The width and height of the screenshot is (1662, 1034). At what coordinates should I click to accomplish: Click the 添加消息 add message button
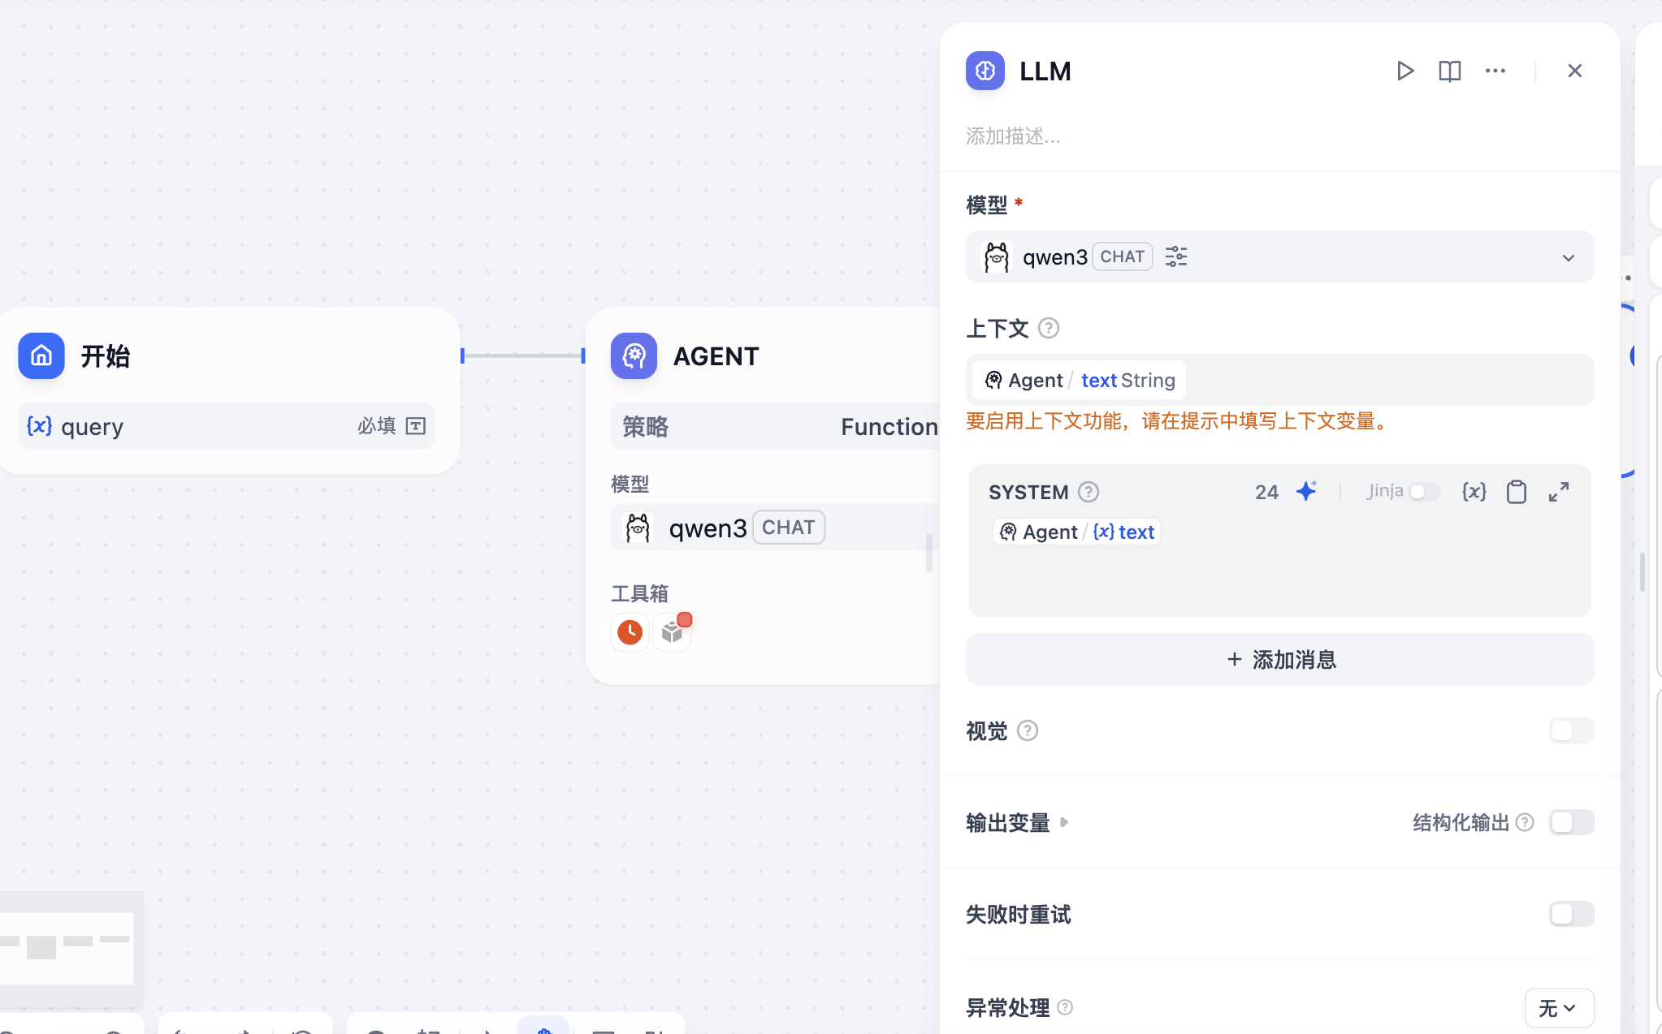click(1279, 660)
